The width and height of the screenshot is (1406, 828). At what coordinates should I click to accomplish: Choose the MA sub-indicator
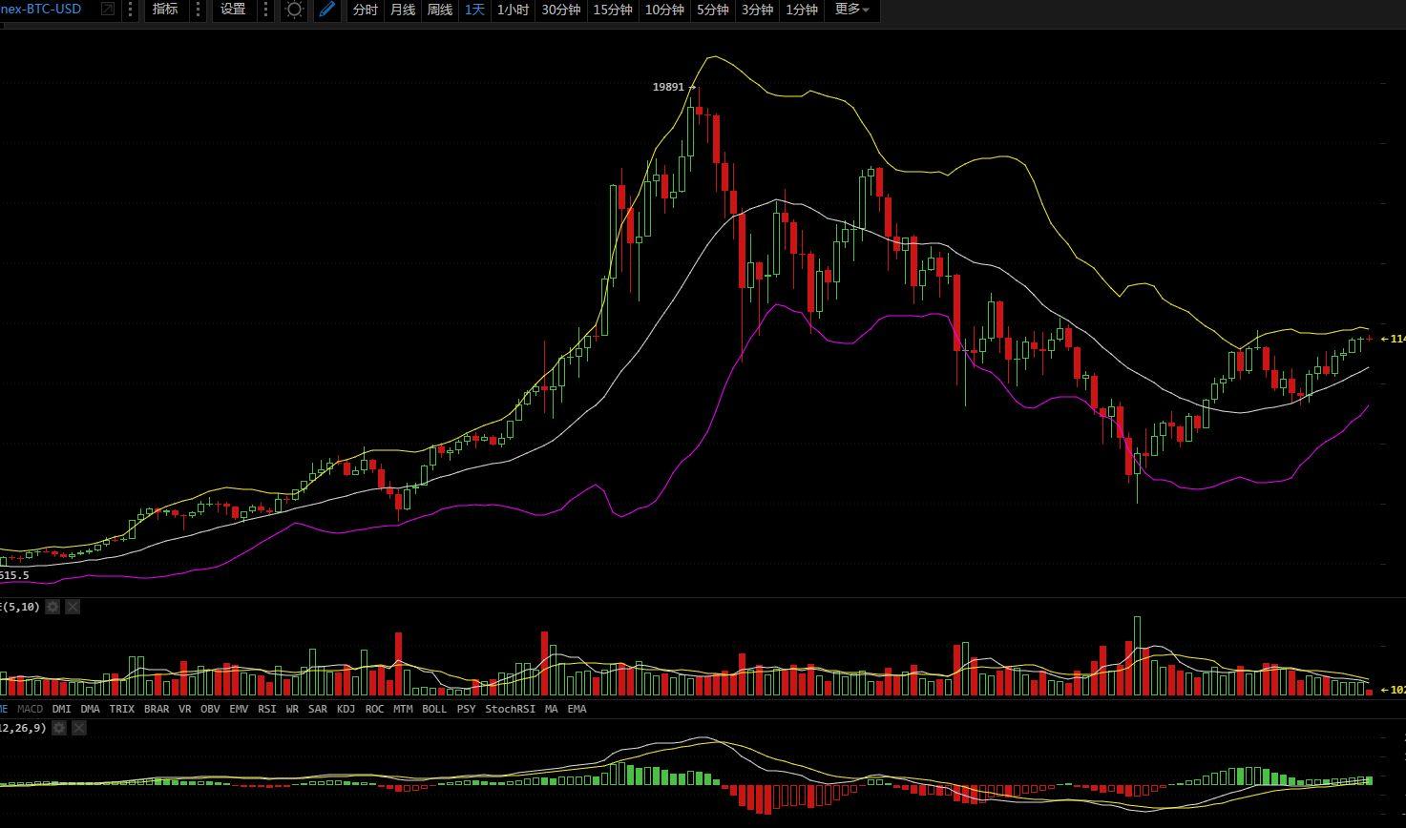(551, 709)
